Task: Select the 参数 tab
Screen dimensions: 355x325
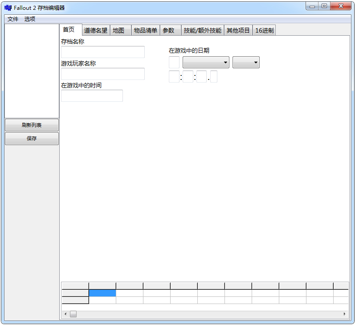Action: click(x=168, y=30)
